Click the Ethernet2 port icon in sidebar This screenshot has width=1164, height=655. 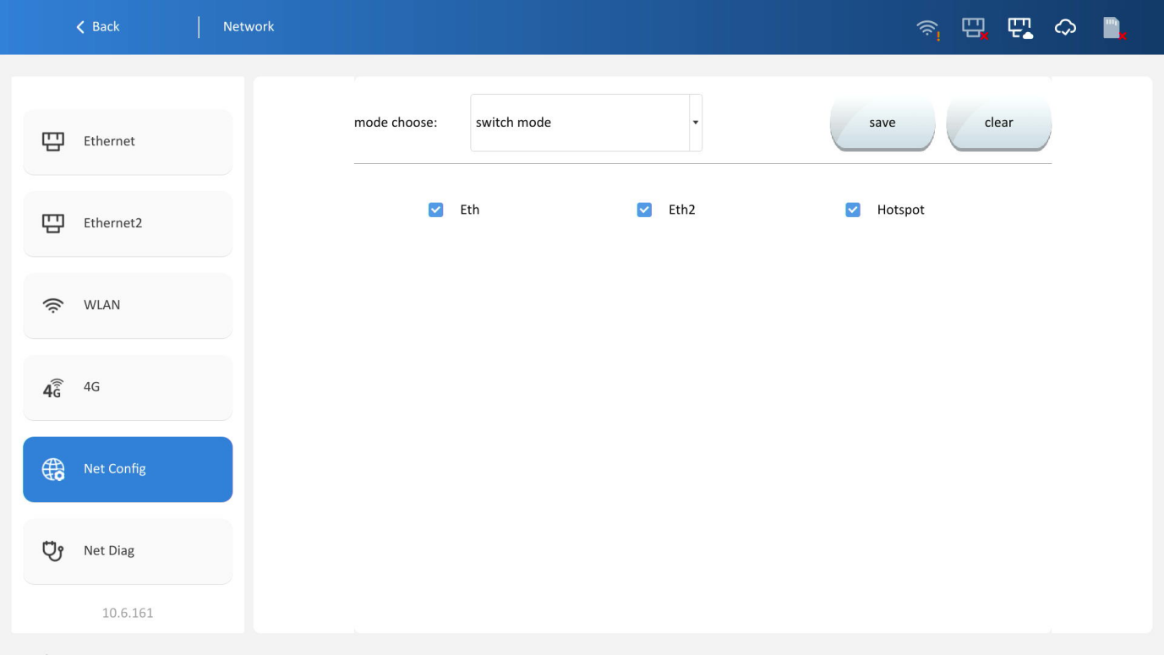pyautogui.click(x=53, y=223)
